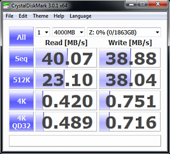Click the Write [MB/s] column header

point(130,43)
